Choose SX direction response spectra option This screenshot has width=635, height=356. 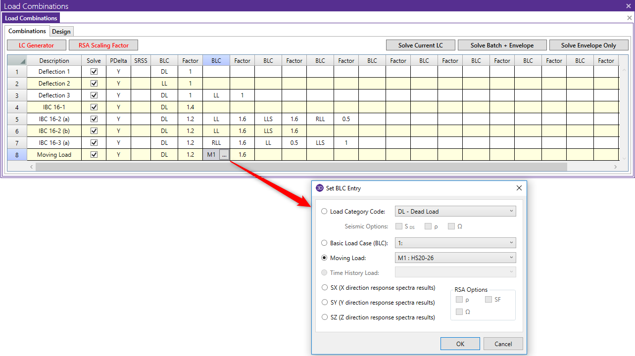(324, 288)
